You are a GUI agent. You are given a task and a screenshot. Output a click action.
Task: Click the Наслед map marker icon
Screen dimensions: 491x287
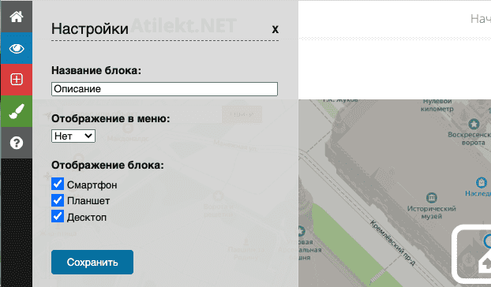(x=482, y=182)
